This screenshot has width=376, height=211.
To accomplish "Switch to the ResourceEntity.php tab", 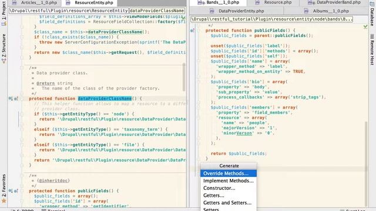I will point(89,2).
